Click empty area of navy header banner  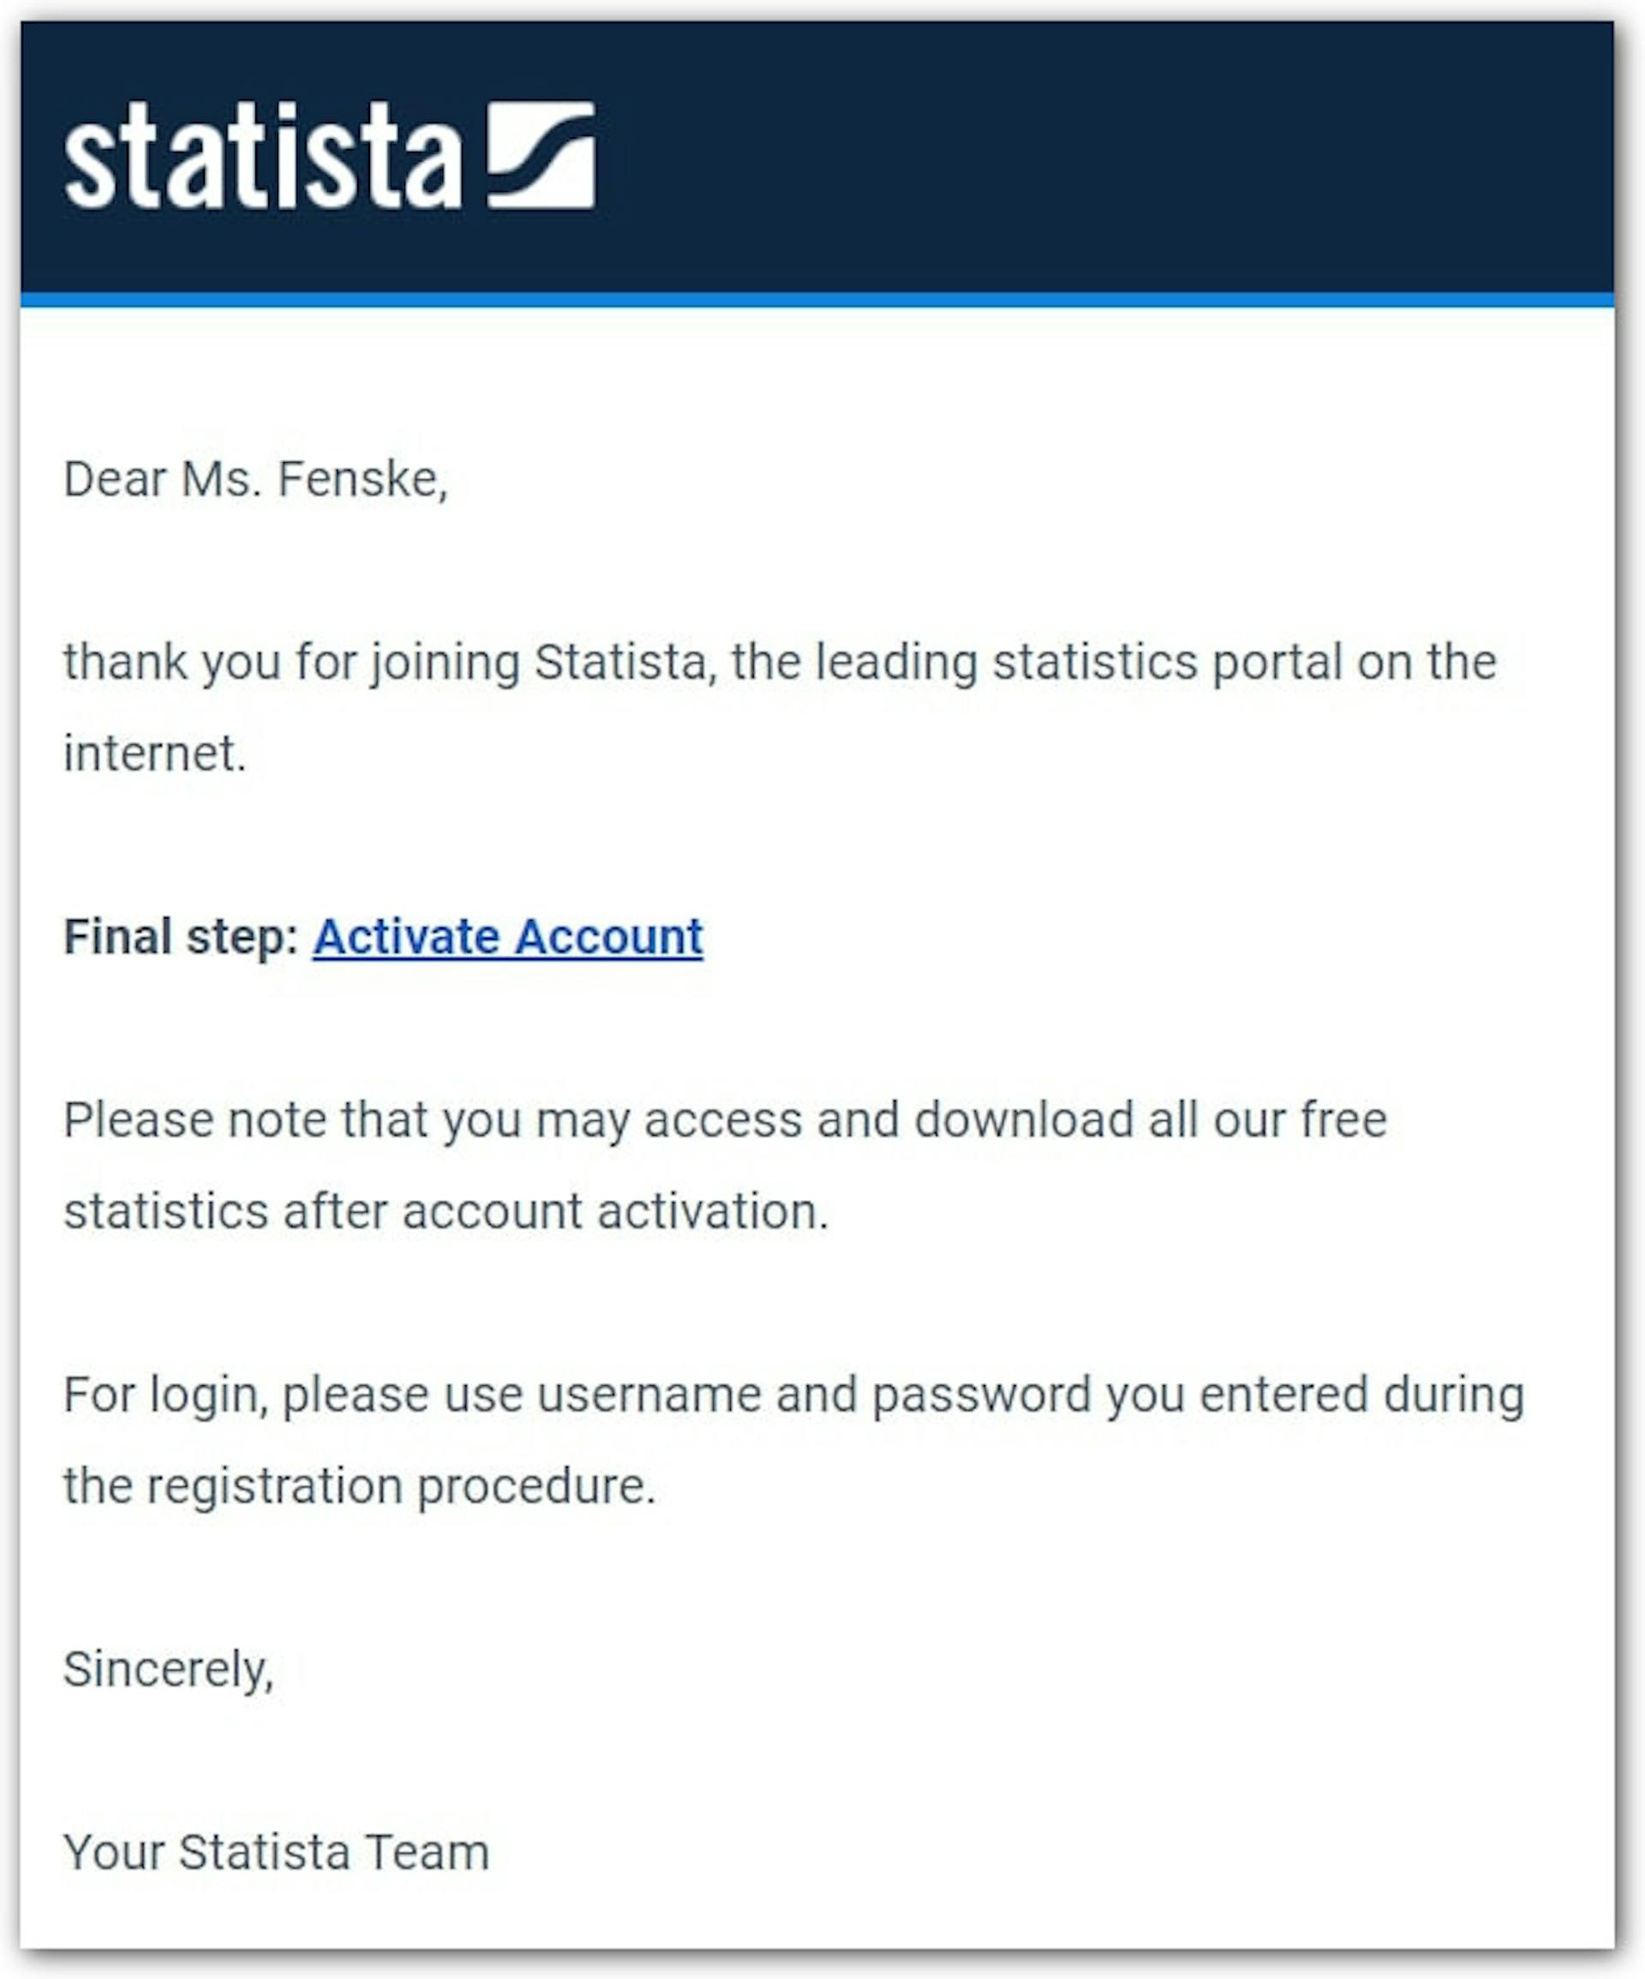[1103, 155]
